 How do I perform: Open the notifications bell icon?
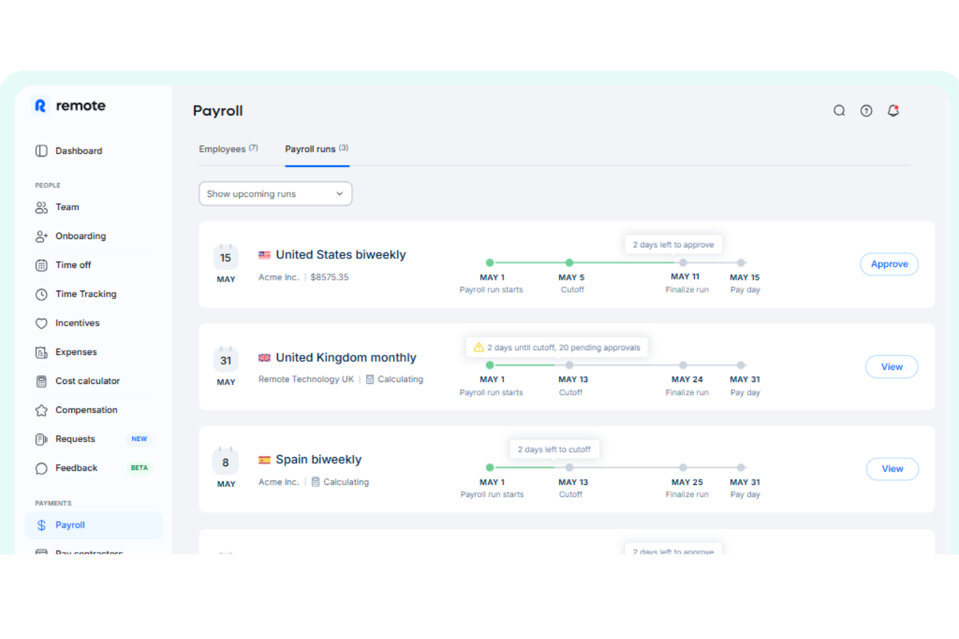tap(893, 111)
